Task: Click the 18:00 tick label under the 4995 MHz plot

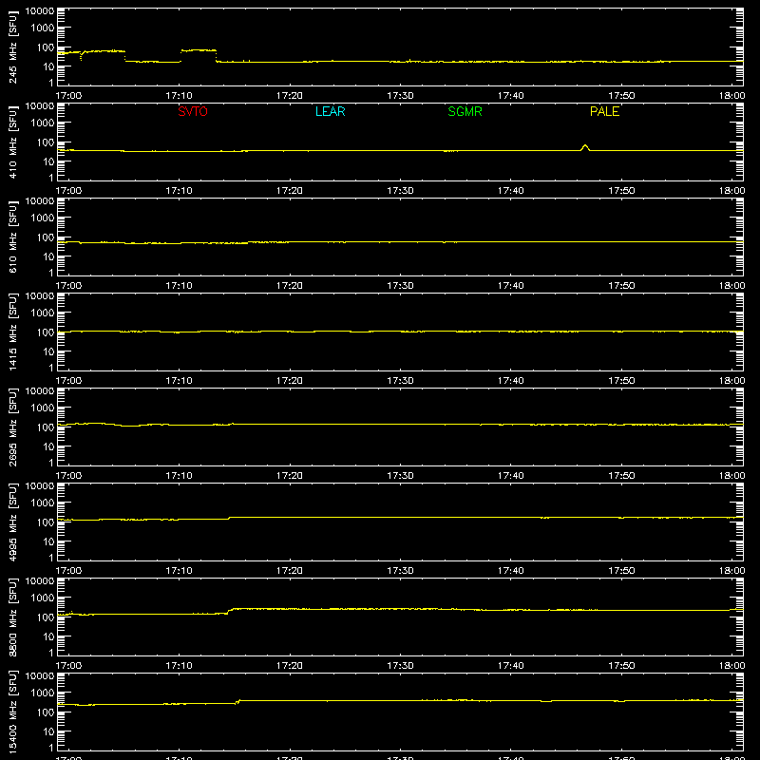Action: coord(731,571)
